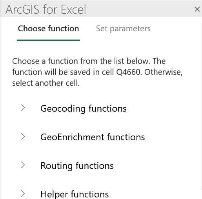Expand the GeoEnrichment functions chevron
The height and width of the screenshot is (199, 202).
point(23,137)
